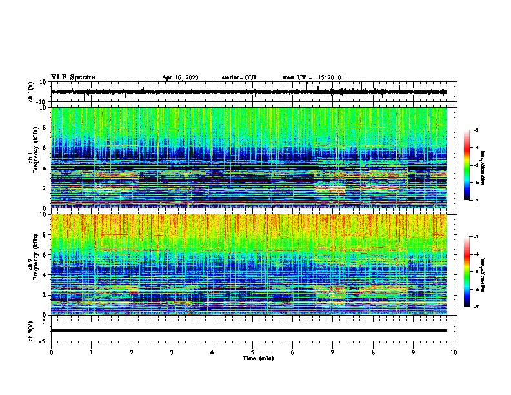Screen dimensions: 511x395
Task: Click the "ch.1(V)" axis label
Action: (x=31, y=92)
